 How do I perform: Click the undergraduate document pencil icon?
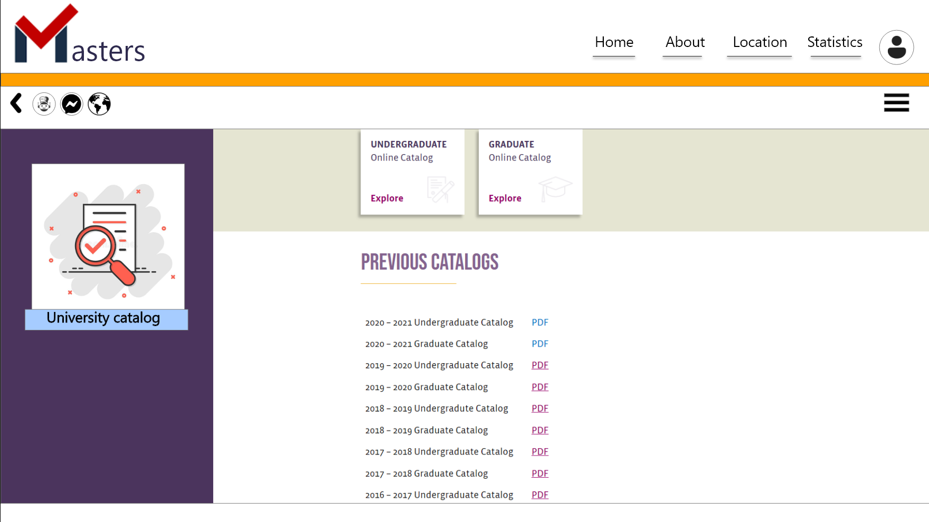click(440, 189)
